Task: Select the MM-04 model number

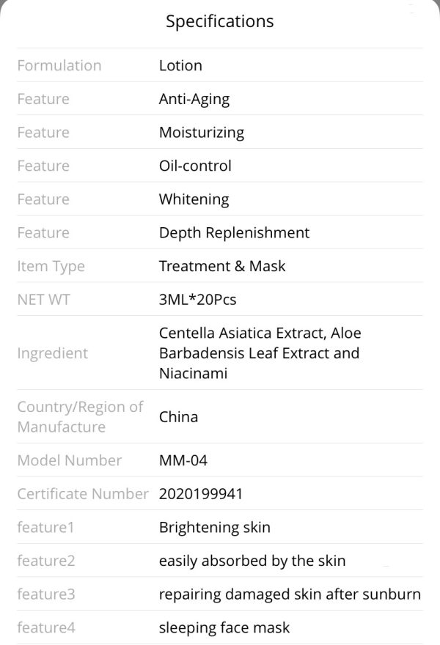Action: 183,460
